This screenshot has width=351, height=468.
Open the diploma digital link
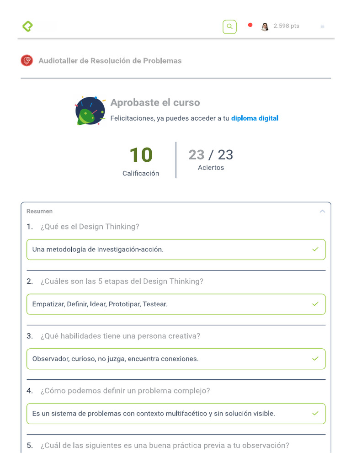point(255,118)
